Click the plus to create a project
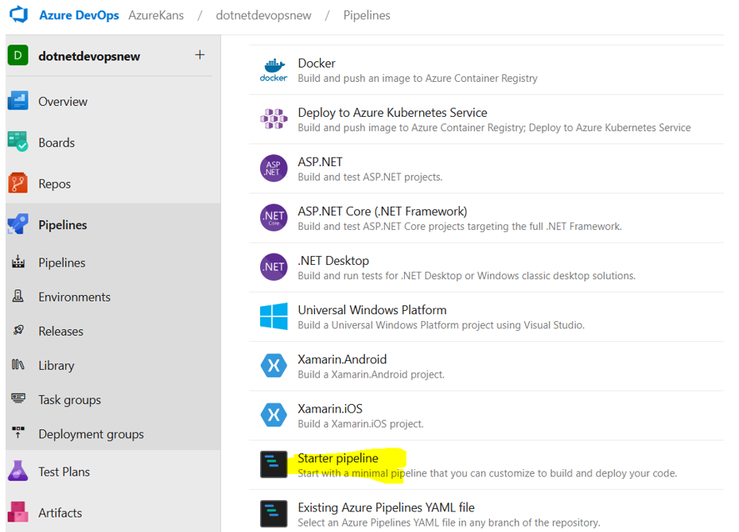 (x=201, y=56)
